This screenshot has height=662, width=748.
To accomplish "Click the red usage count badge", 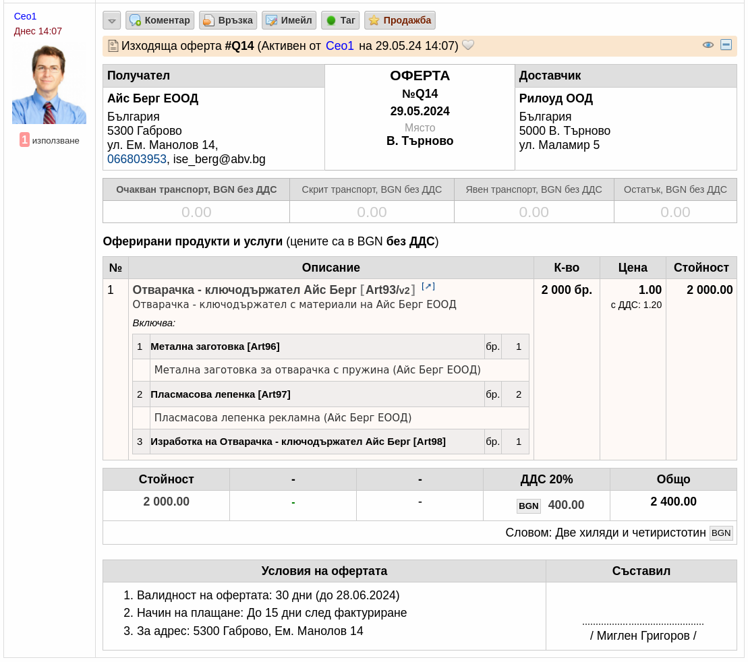I will [x=24, y=140].
